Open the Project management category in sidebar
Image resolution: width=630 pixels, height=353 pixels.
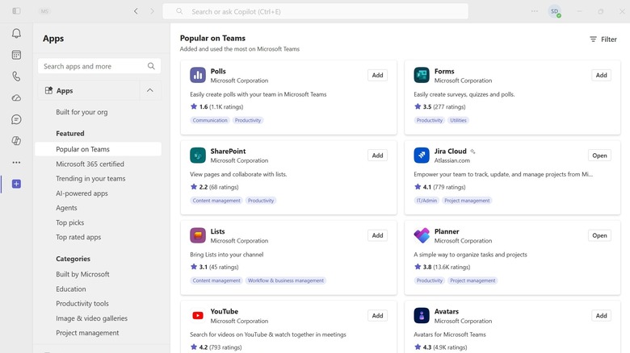click(87, 333)
